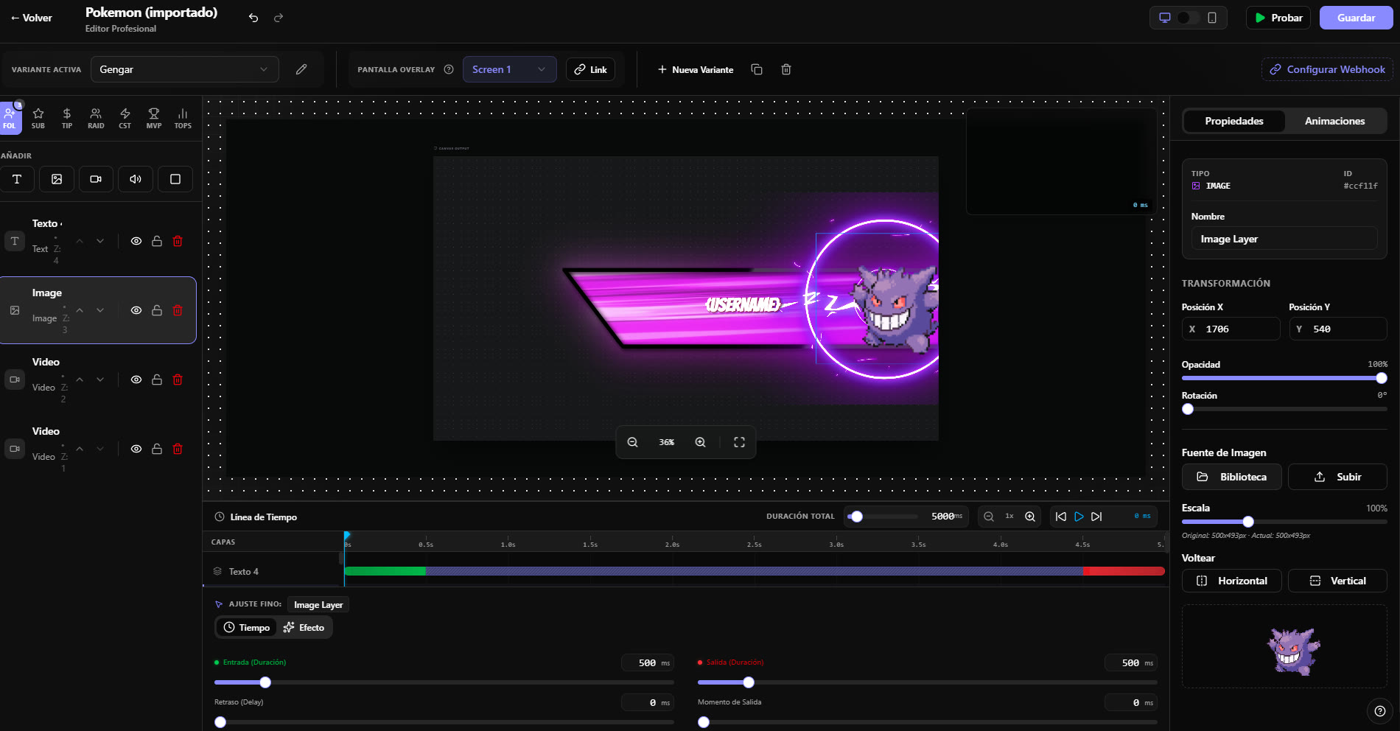Click the Nombre field containing Image Layer
The height and width of the screenshot is (731, 1400).
(x=1284, y=239)
